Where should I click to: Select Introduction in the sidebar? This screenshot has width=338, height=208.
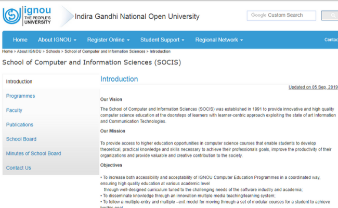coord(19,82)
